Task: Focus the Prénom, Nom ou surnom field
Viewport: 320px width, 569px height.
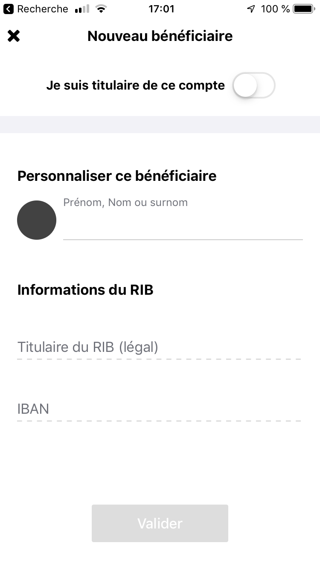Action: (183, 226)
